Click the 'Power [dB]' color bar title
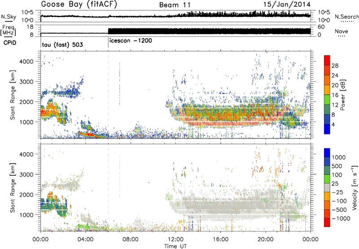 [x=342, y=95]
